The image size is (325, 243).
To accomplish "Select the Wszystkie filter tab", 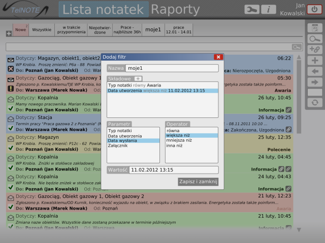I will [42, 30].
